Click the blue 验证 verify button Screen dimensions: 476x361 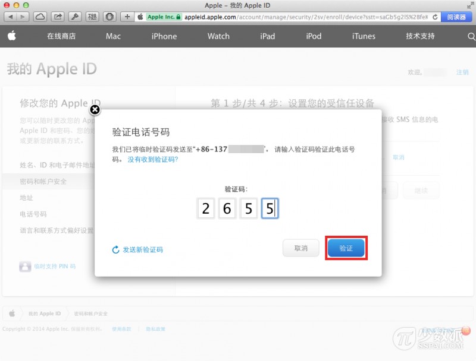346,248
